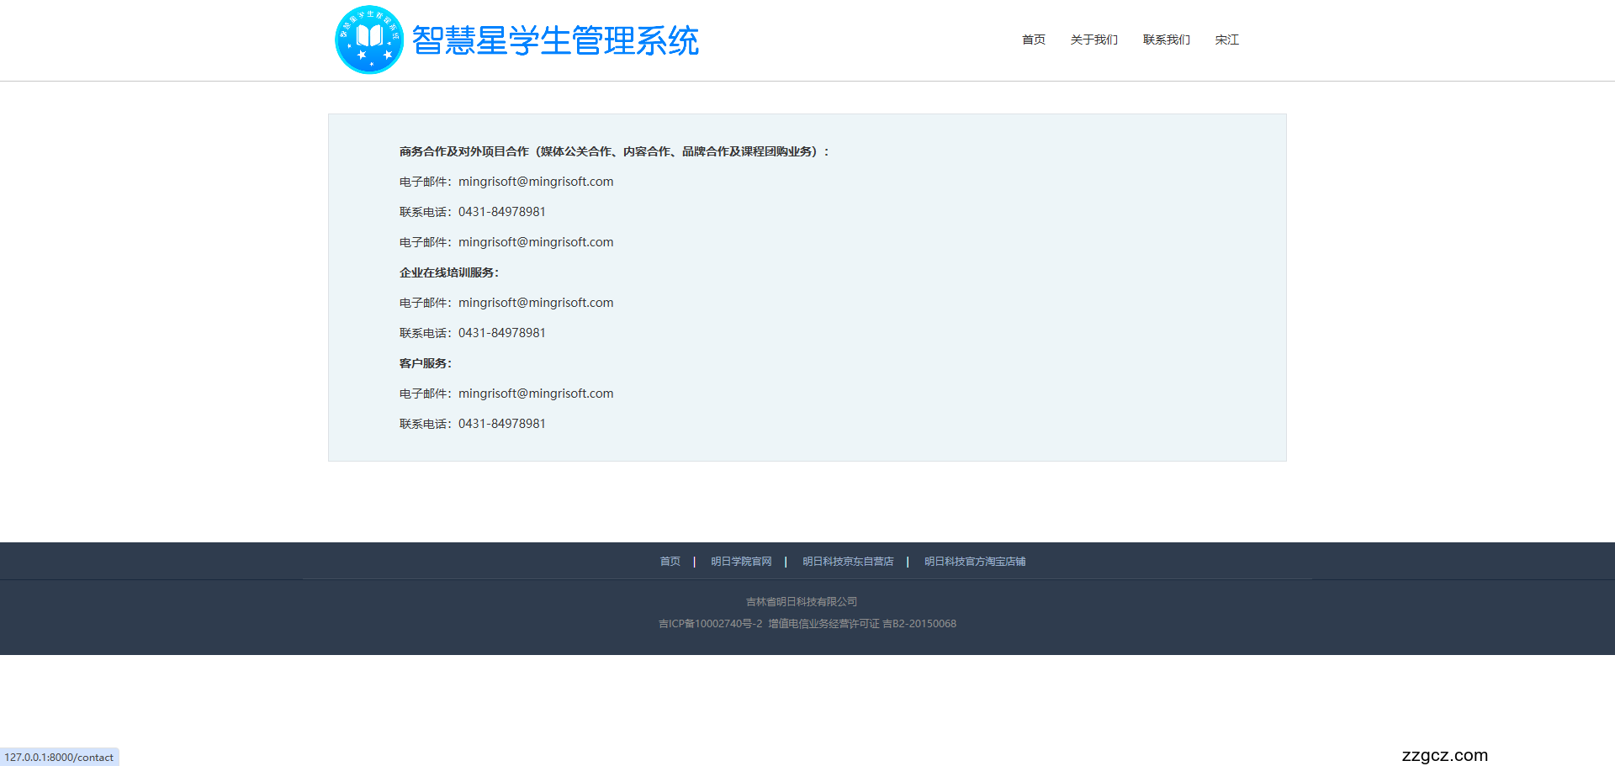Select the email under 企业在线培训服务 section
Screen dimensions: 1615x766
tap(536, 302)
